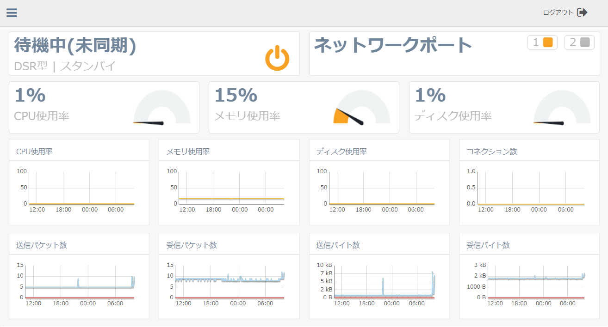Toggle port 1 orange status square
This screenshot has width=608, height=327.
[547, 42]
